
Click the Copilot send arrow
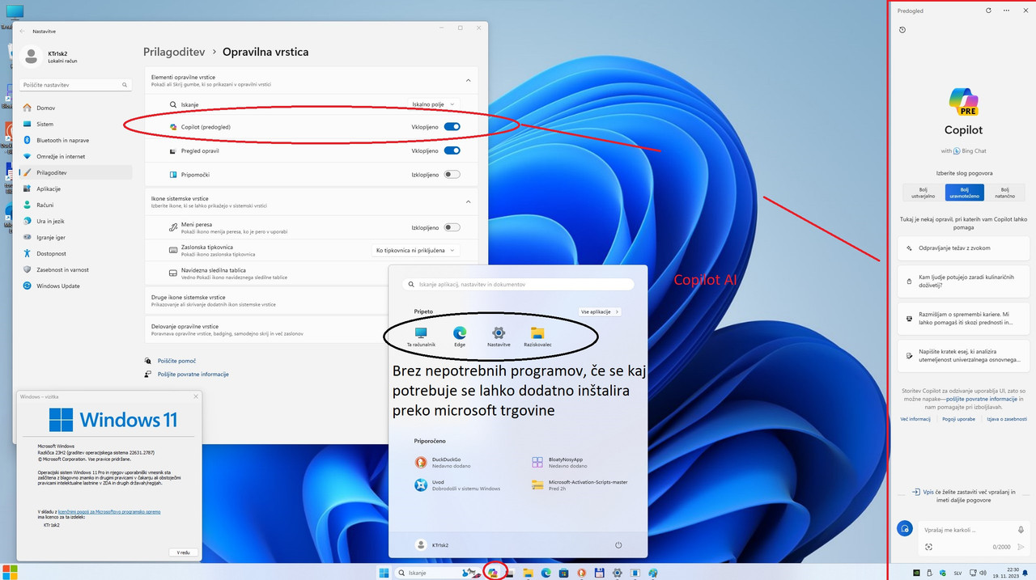[1021, 547]
